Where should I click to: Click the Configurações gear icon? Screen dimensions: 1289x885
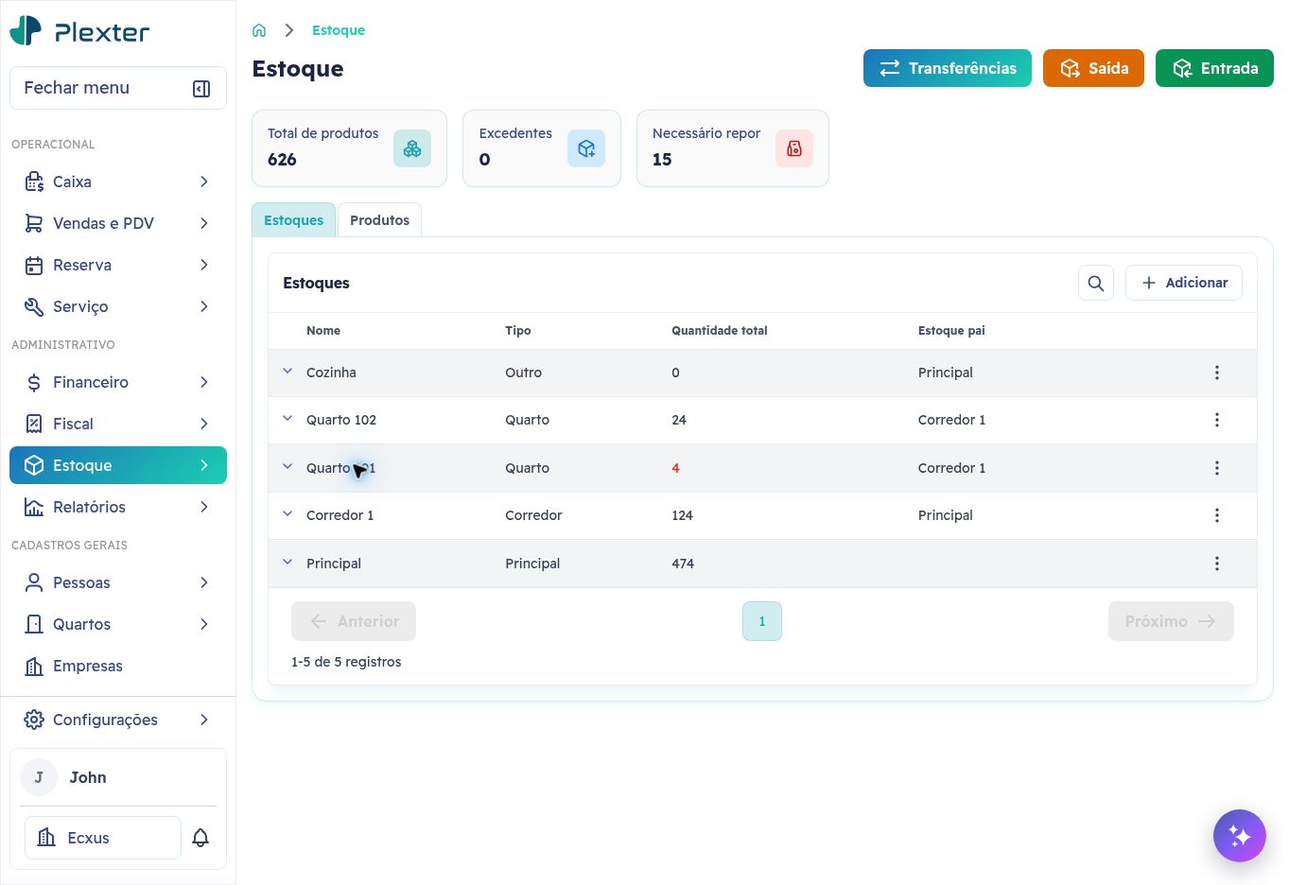[x=34, y=720]
